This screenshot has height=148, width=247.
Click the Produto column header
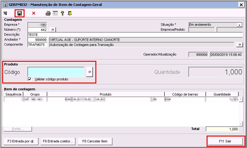pos(106,94)
